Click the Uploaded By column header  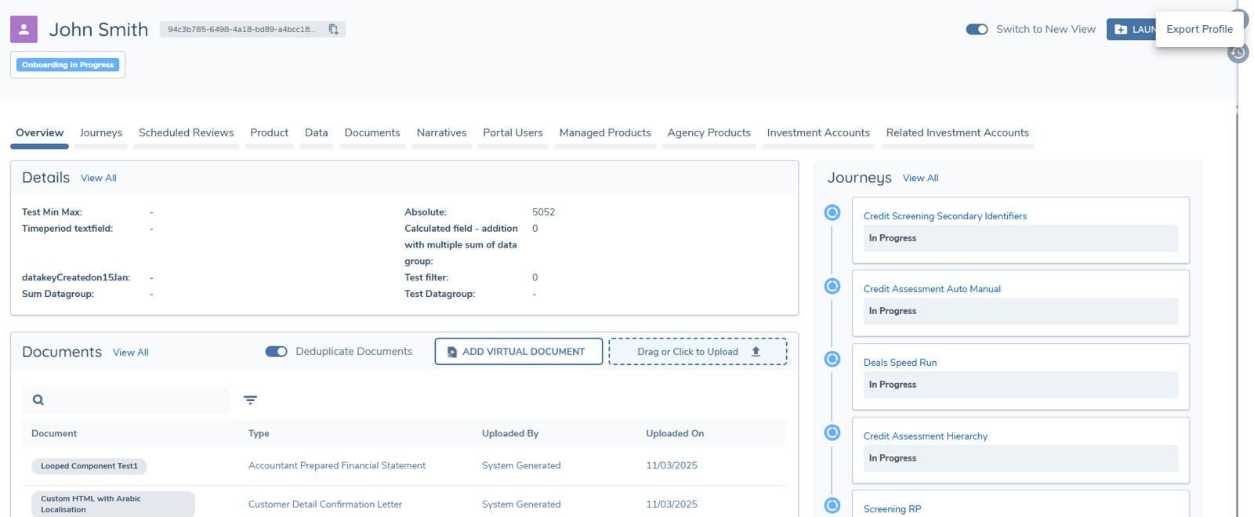pyautogui.click(x=510, y=434)
